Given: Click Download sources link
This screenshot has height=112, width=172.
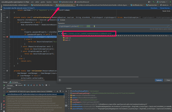Looking at the screenshot, I should pos(154,8).
